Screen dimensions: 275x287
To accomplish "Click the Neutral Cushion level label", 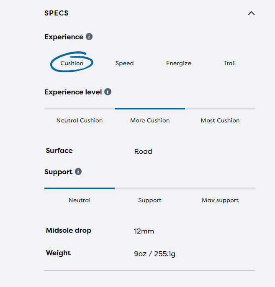I will coord(80,120).
